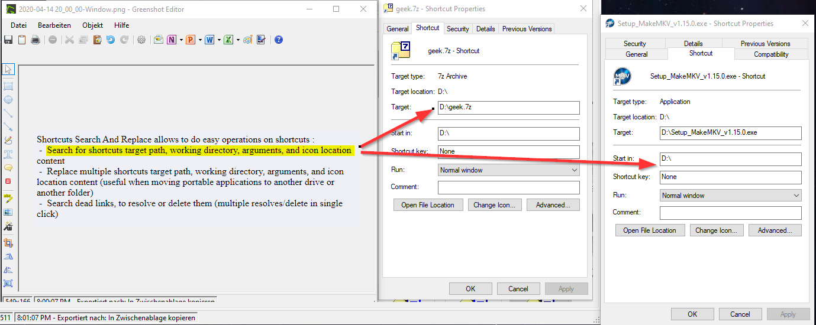
Task: Open Word export dropdown arrow
Action: click(219, 40)
